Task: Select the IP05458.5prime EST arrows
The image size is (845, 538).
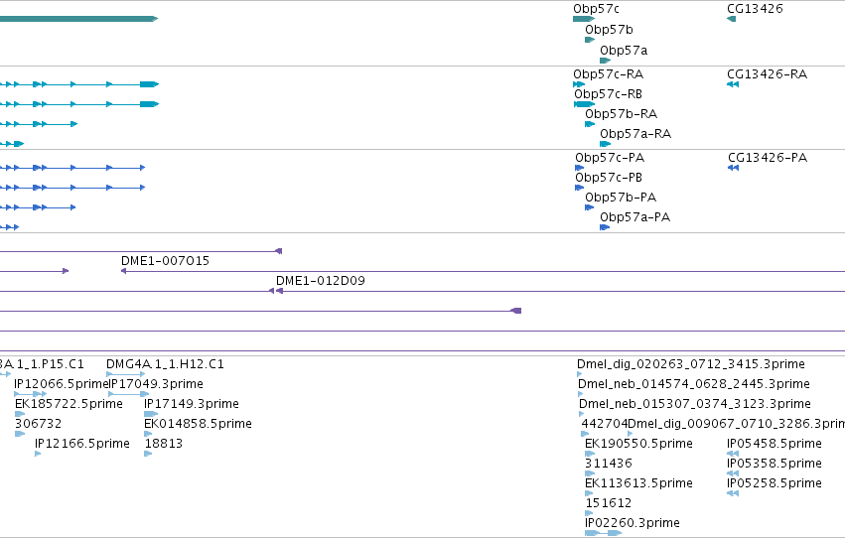Action: pyautogui.click(x=733, y=454)
